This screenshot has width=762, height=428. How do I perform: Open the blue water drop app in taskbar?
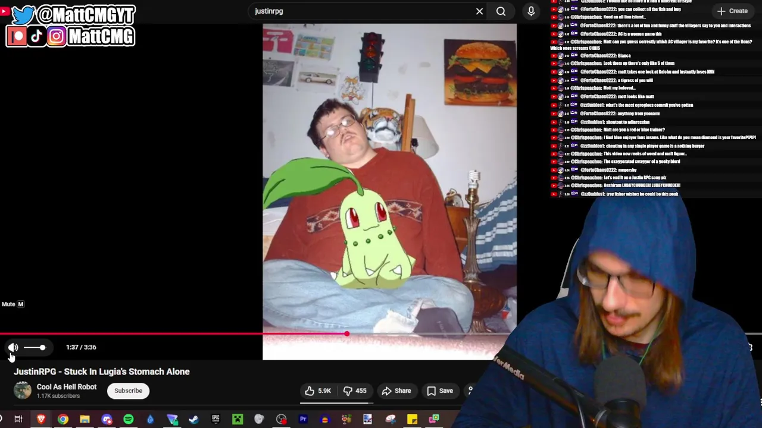[x=150, y=419]
